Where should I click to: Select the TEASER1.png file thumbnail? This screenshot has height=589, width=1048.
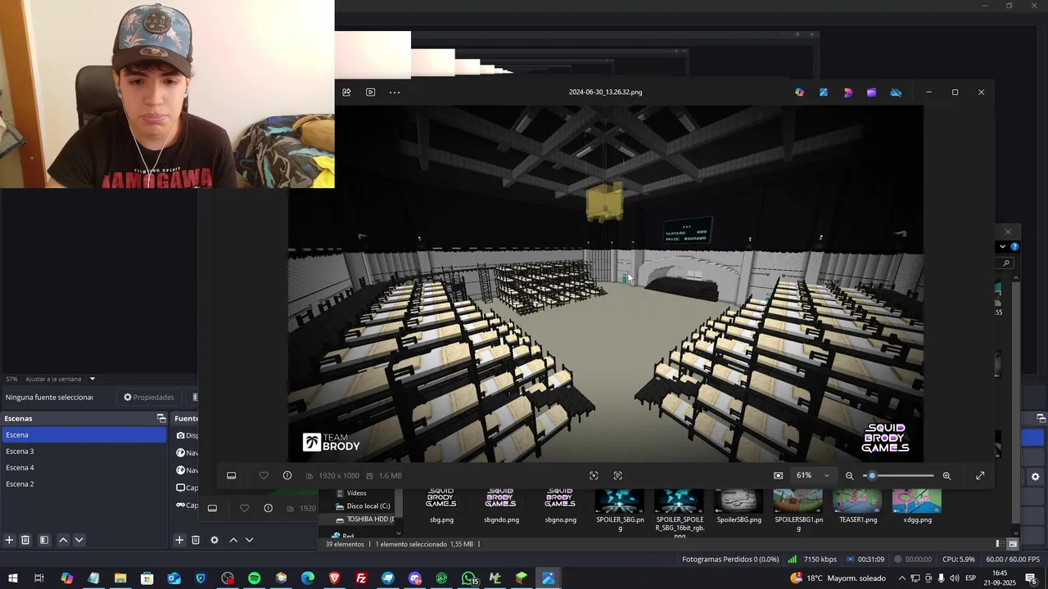click(x=858, y=505)
